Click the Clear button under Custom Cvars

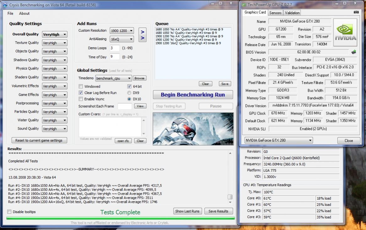[140, 141]
